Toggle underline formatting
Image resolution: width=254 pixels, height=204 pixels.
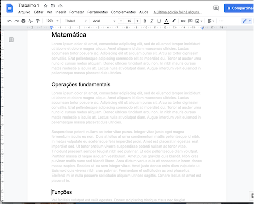159,21
